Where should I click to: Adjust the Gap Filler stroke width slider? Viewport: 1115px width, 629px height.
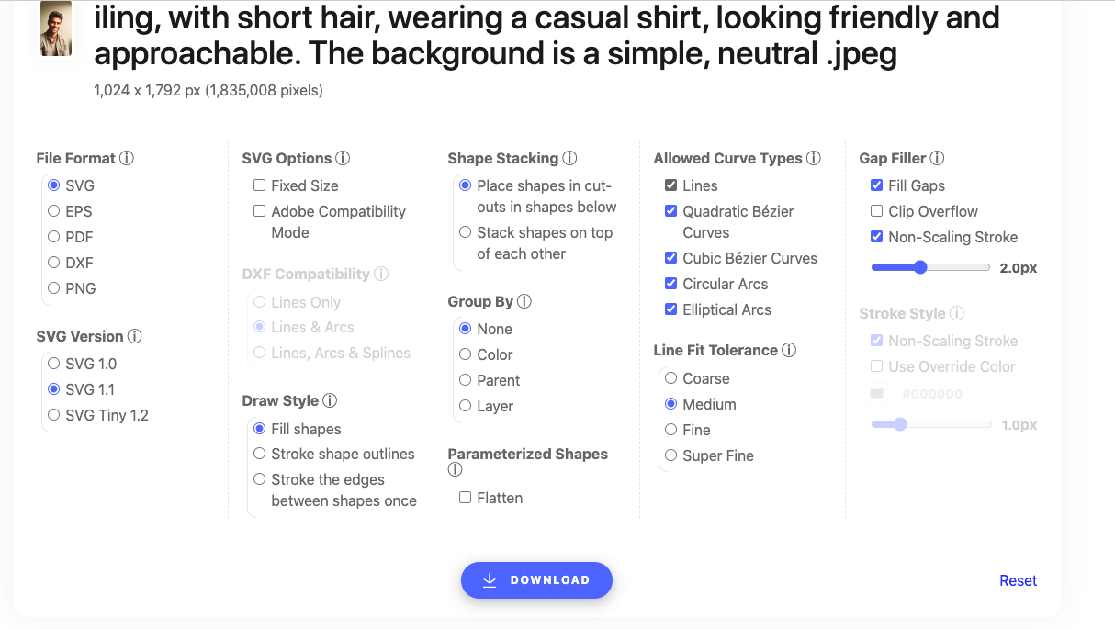pyautogui.click(x=919, y=267)
